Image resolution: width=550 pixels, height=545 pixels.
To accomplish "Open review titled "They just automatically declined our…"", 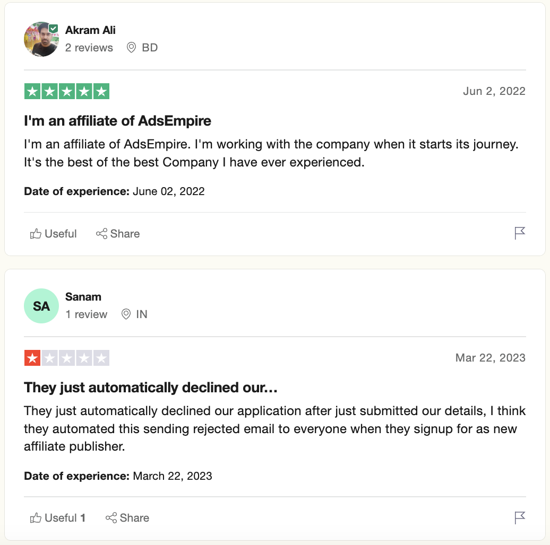I will coord(151,388).
